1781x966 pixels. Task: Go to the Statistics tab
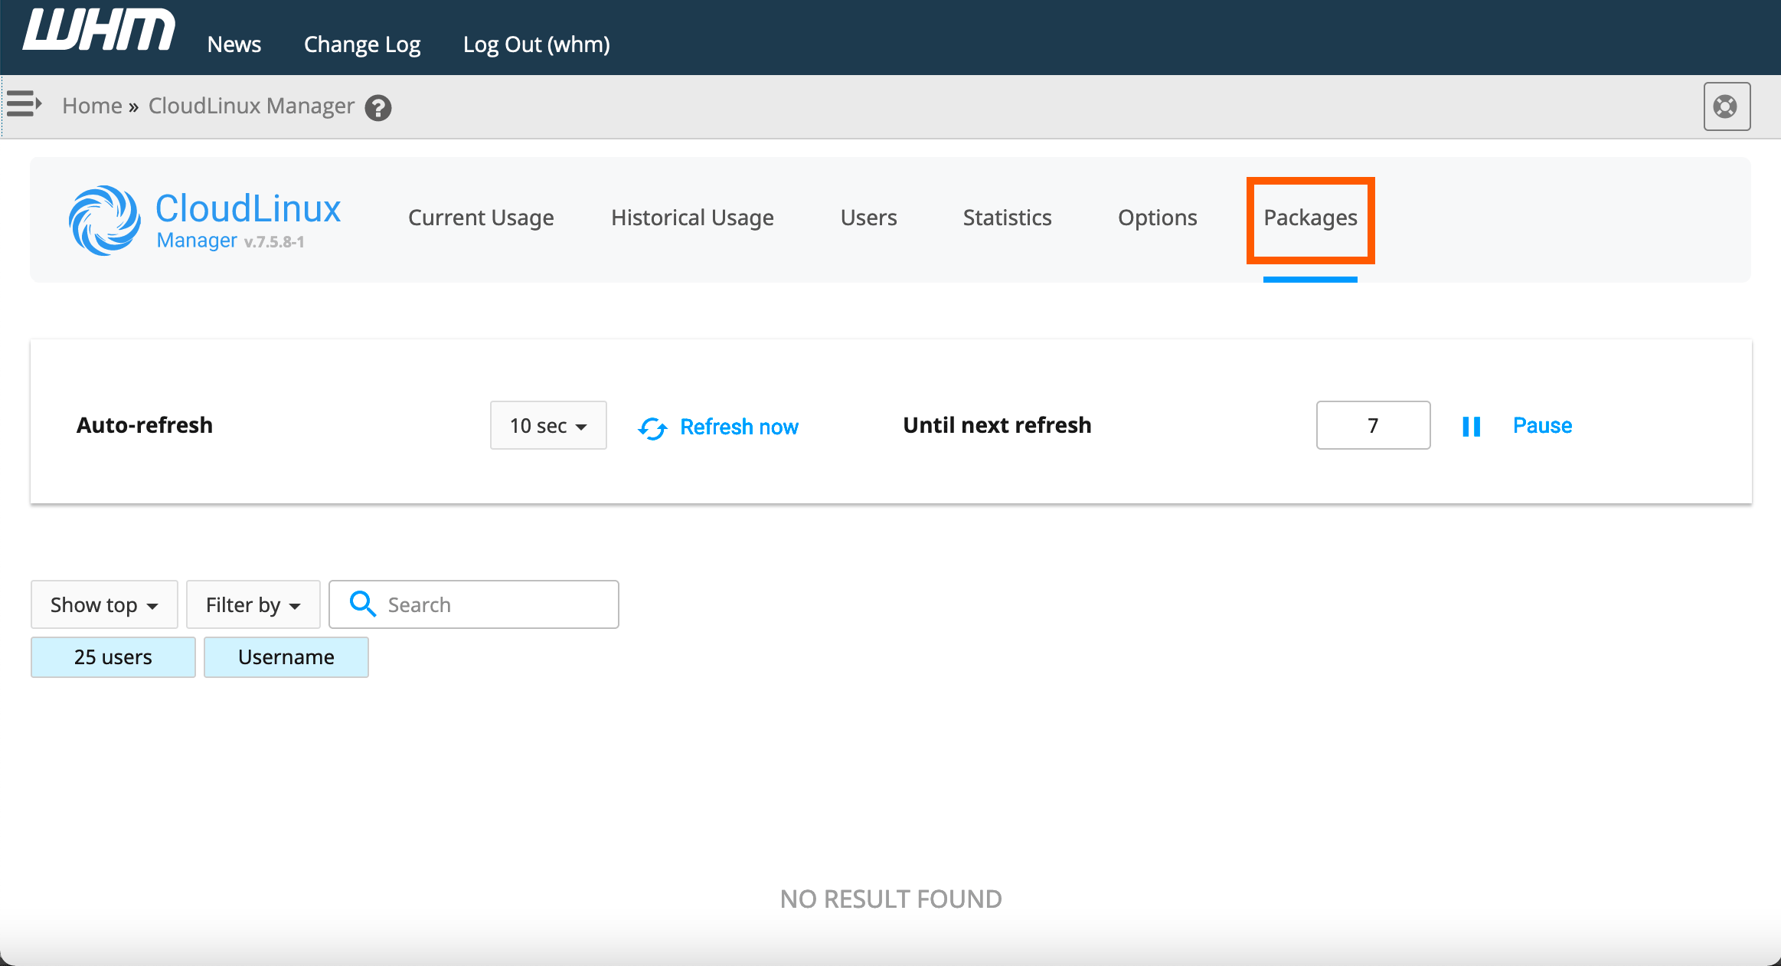tap(1007, 218)
